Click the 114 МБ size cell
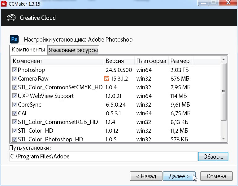This screenshot has height=186, width=238. pyautogui.click(x=179, y=96)
